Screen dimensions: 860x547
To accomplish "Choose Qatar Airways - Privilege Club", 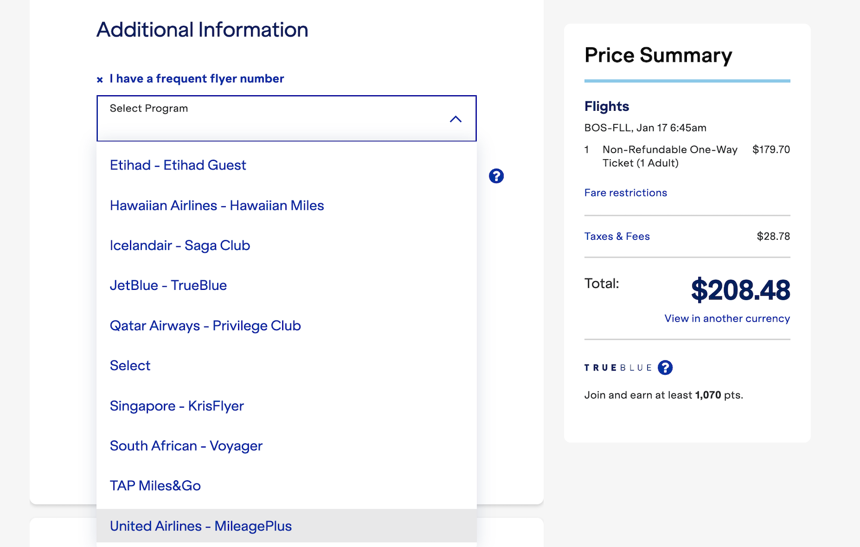I will (x=205, y=325).
